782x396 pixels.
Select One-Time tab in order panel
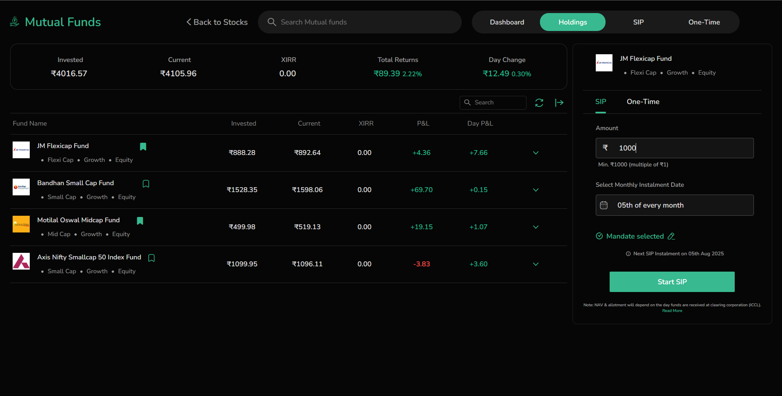click(x=643, y=102)
